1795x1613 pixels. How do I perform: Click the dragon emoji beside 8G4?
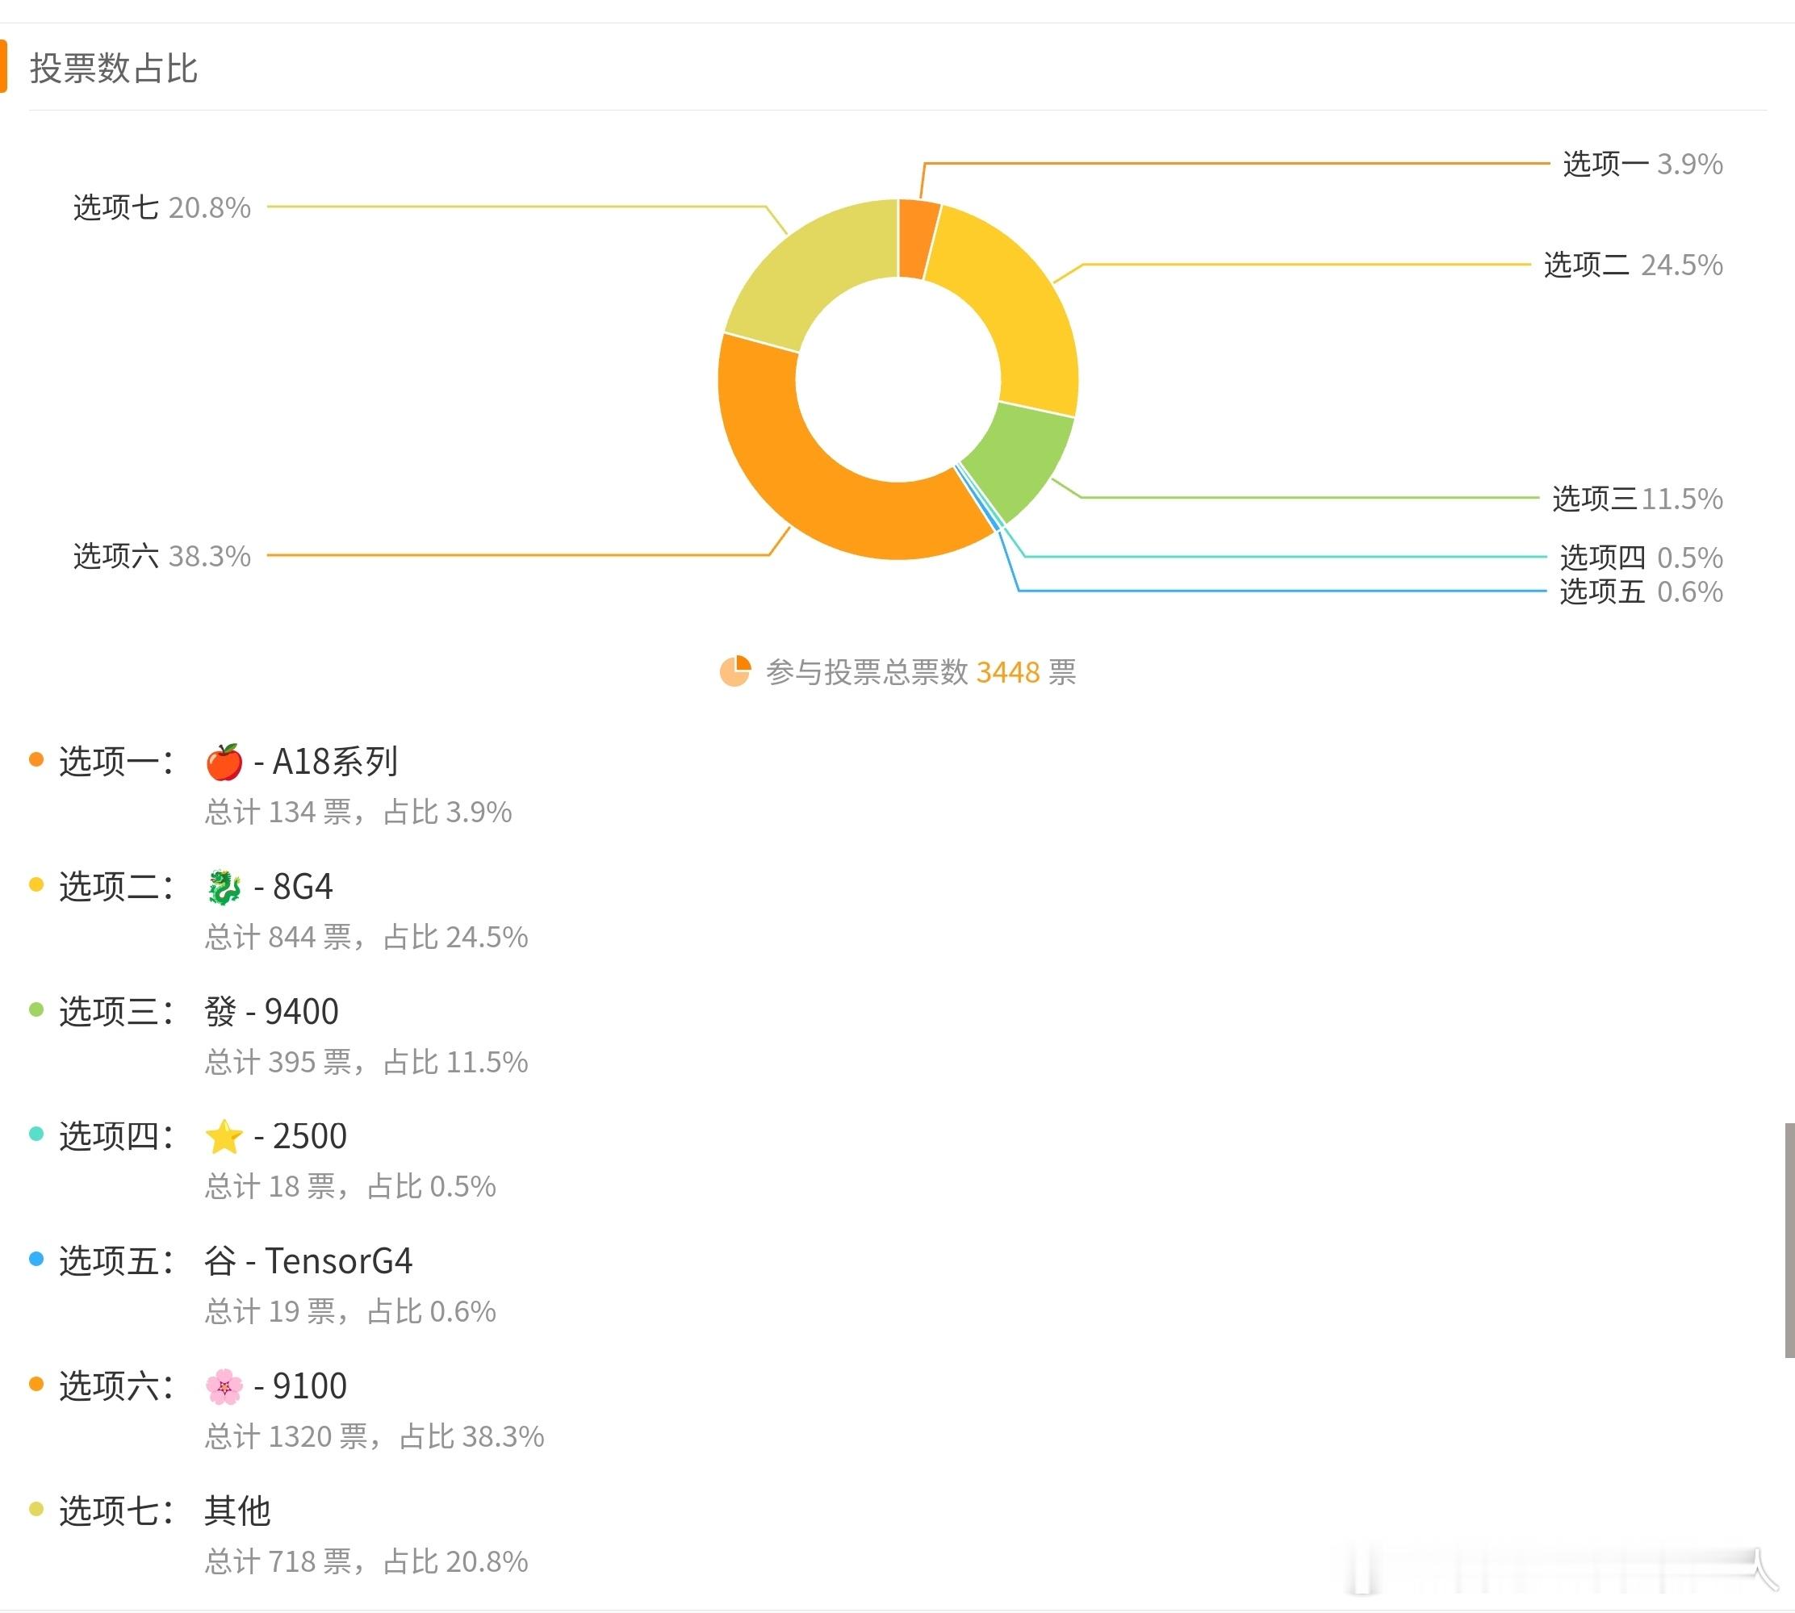tap(224, 885)
